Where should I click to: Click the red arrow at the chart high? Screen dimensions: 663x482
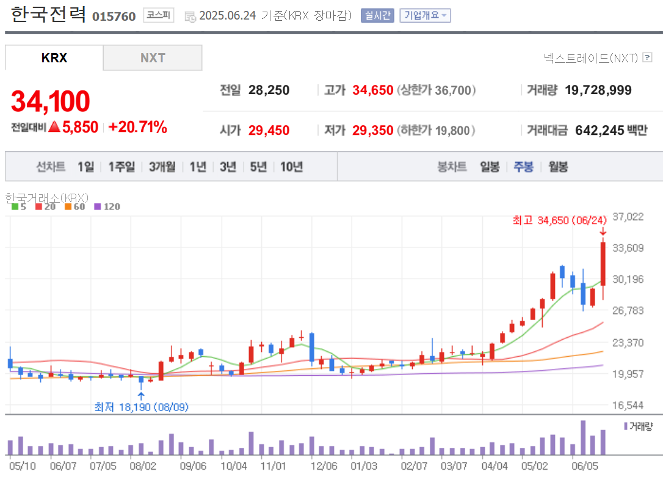click(x=603, y=232)
